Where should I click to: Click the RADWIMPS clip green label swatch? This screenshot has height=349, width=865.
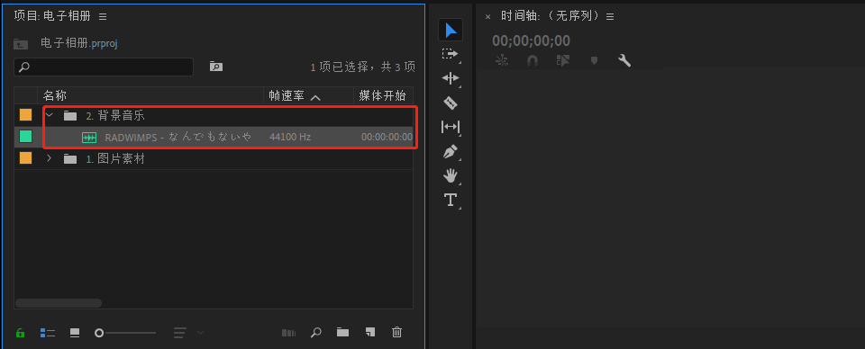pyautogui.click(x=25, y=137)
